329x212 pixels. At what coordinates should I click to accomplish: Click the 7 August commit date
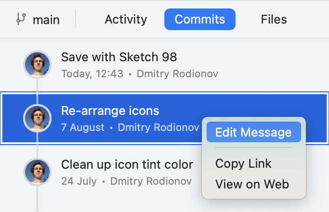pyautogui.click(x=83, y=127)
